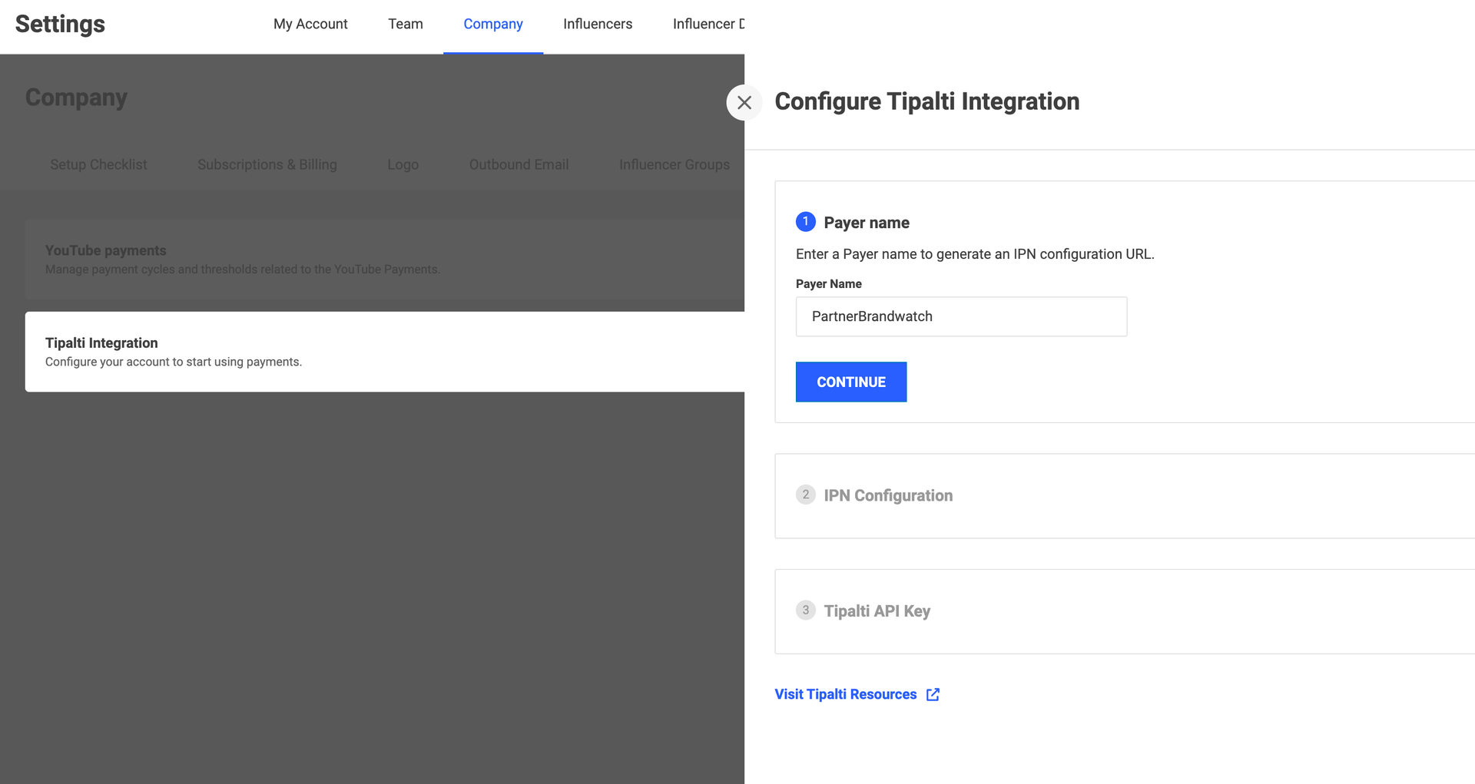Open the partially hidden Influencer D tab
Screen dimensions: 1475x784
[x=708, y=24]
